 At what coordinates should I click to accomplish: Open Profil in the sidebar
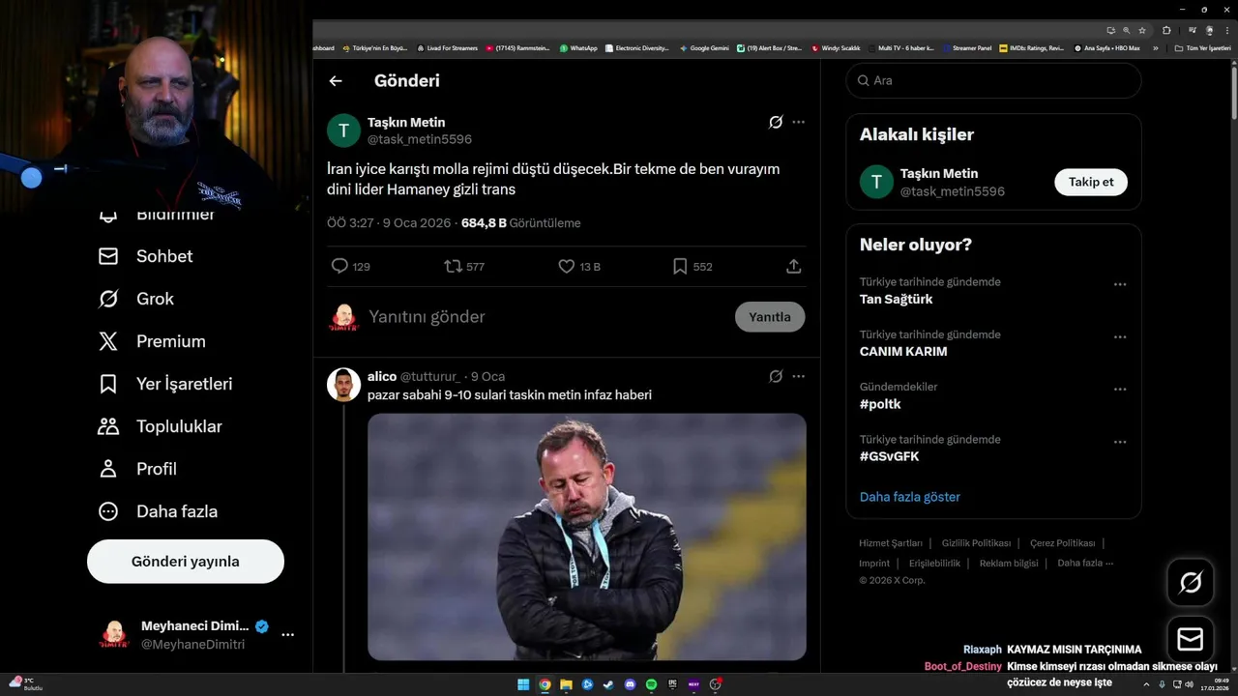pyautogui.click(x=137, y=469)
